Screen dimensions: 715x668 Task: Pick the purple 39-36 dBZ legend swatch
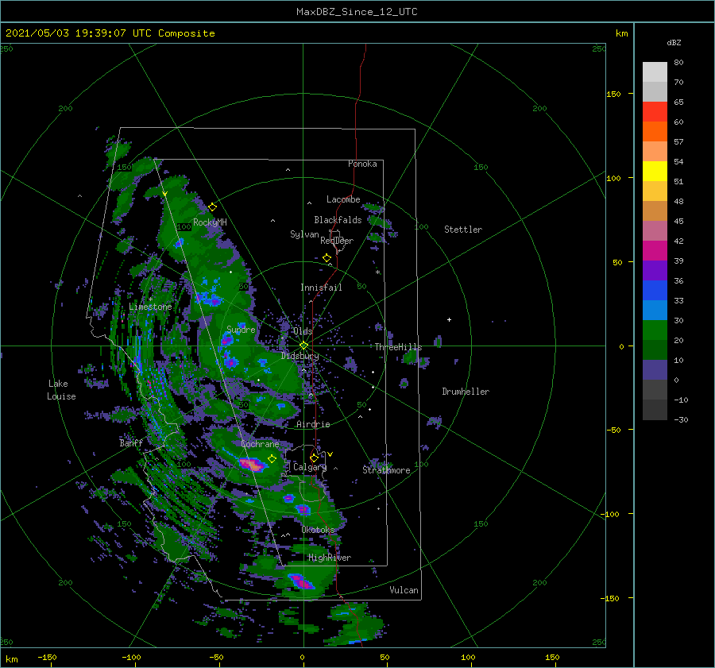tap(655, 270)
